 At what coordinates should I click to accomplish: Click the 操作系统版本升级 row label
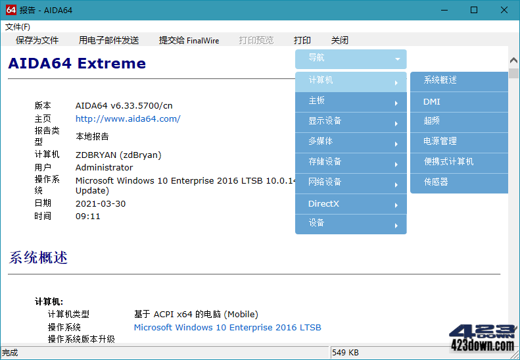coord(82,339)
